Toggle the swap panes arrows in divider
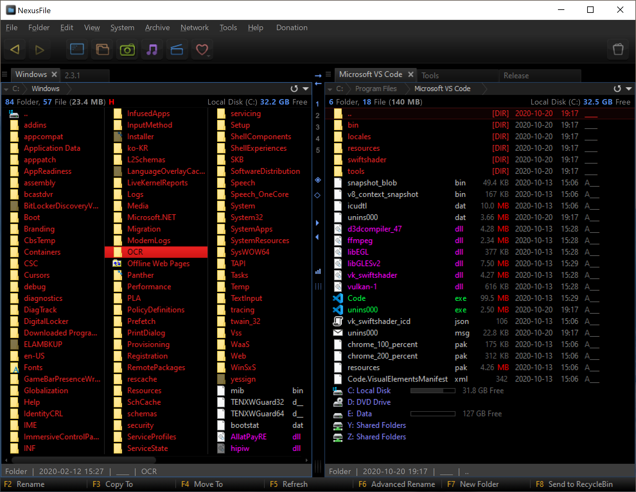Screen dimensions: 636x492 point(318,80)
